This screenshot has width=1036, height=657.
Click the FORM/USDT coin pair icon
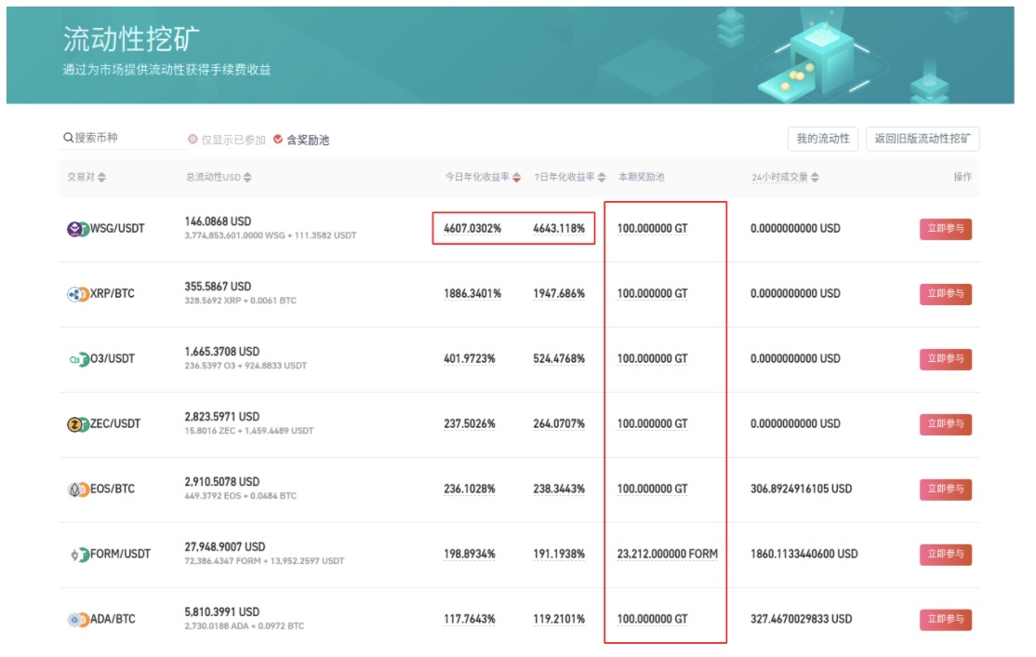point(78,555)
